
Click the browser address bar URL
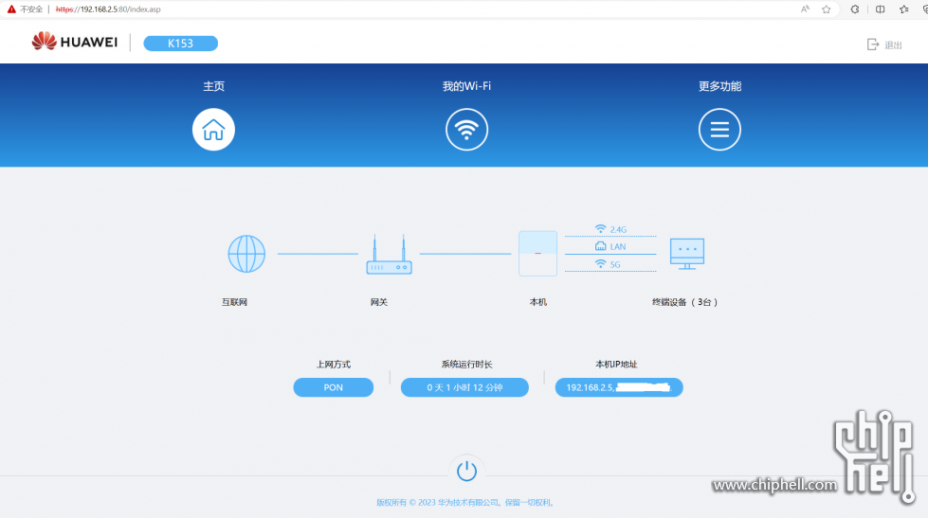[x=108, y=9]
